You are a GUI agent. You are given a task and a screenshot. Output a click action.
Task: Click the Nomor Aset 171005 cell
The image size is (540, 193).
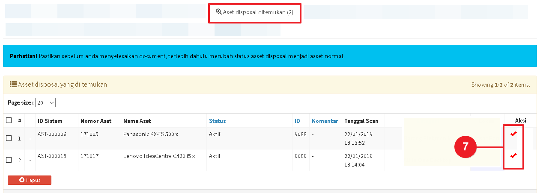90,134
